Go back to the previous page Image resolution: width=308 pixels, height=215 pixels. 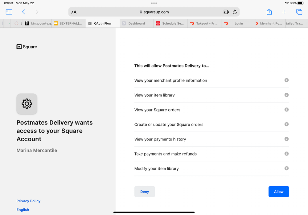[23, 12]
